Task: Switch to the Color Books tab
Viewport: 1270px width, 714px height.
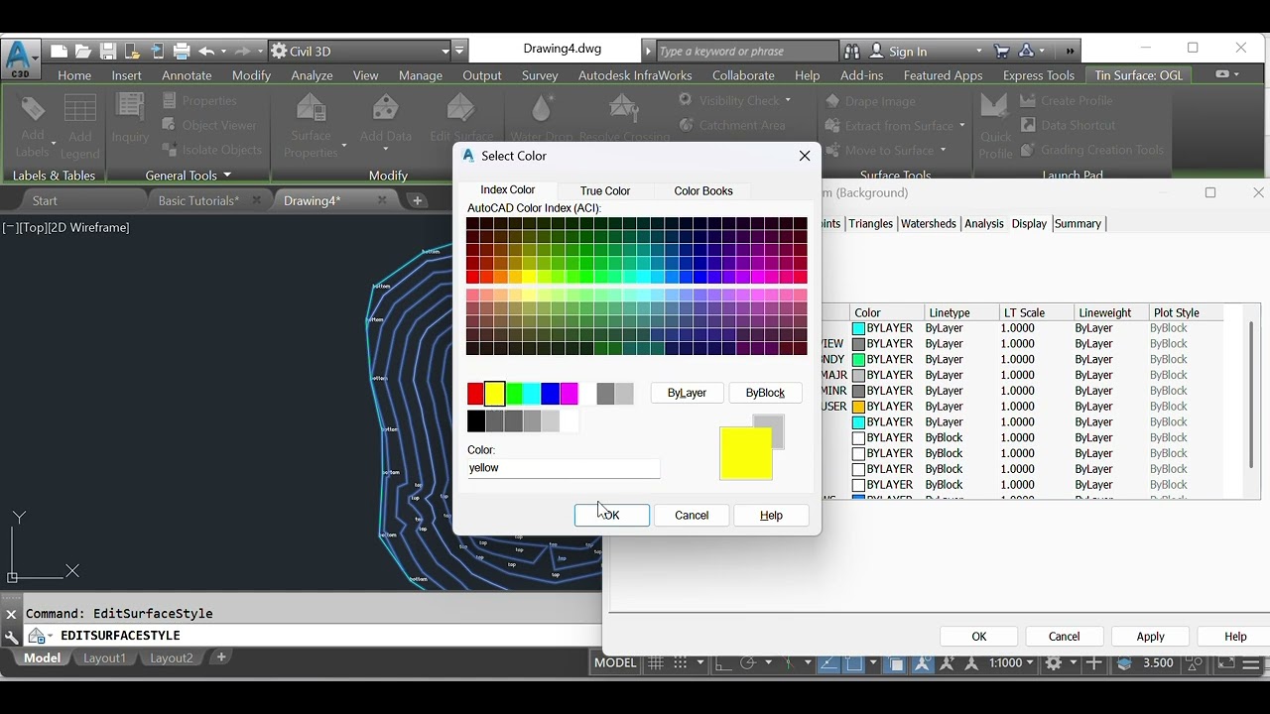Action: 703,190
